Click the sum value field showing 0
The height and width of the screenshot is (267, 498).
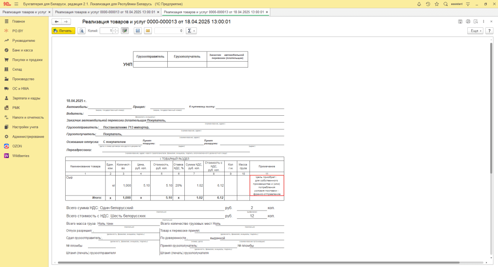[x=169, y=31]
